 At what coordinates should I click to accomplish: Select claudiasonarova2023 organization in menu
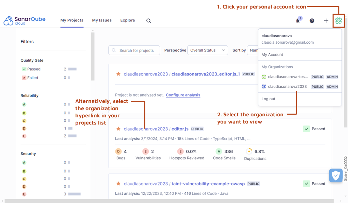click(300, 86)
